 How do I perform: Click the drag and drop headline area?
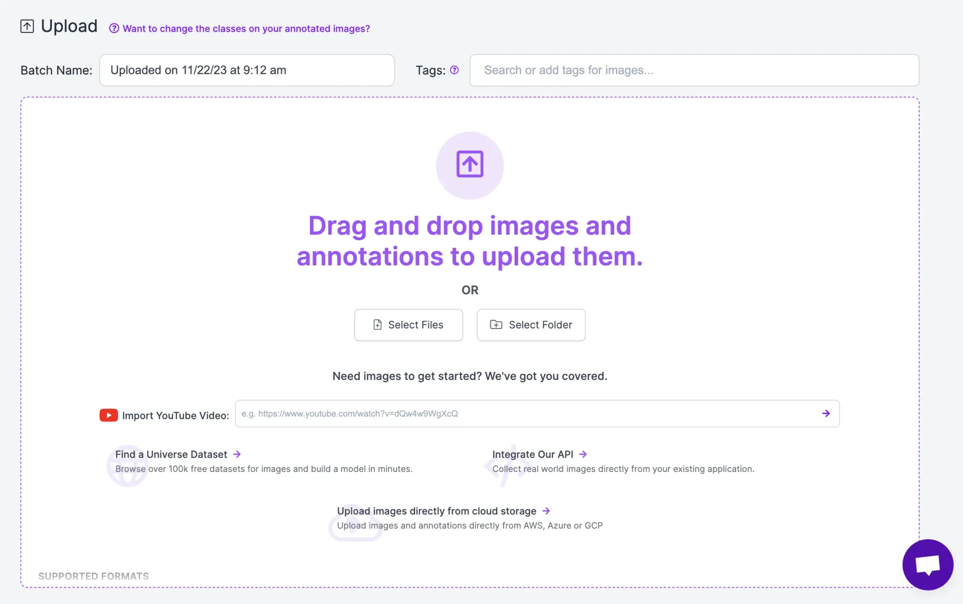469,241
